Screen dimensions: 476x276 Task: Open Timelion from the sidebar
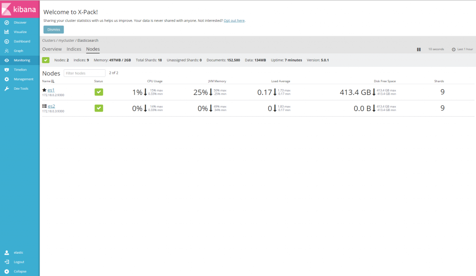20,69
